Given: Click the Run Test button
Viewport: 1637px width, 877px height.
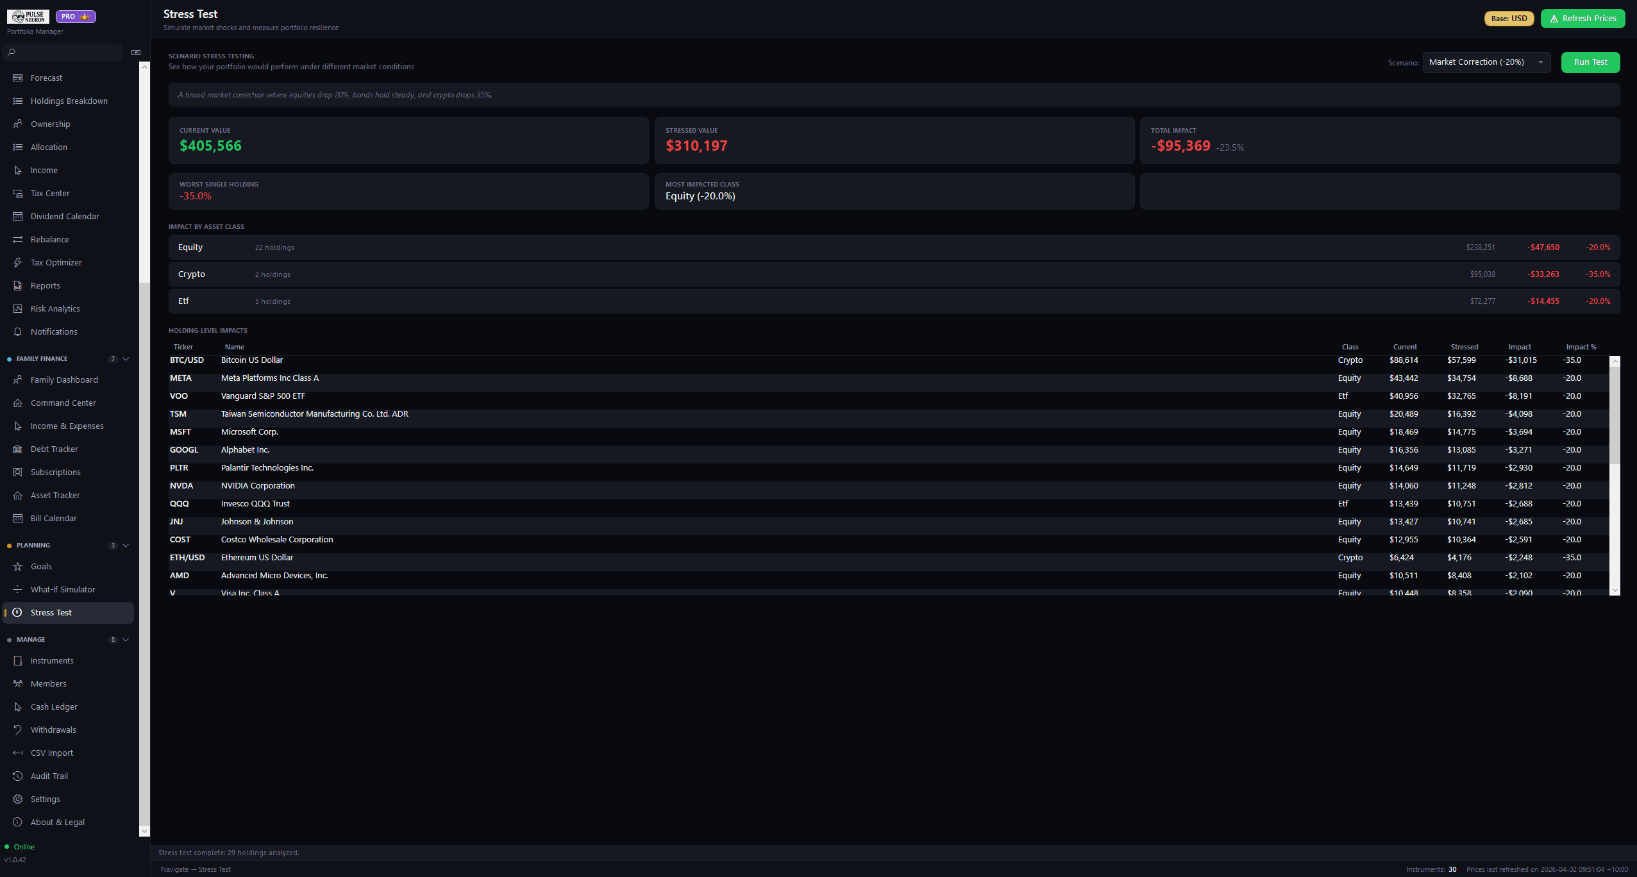Looking at the screenshot, I should (x=1590, y=62).
